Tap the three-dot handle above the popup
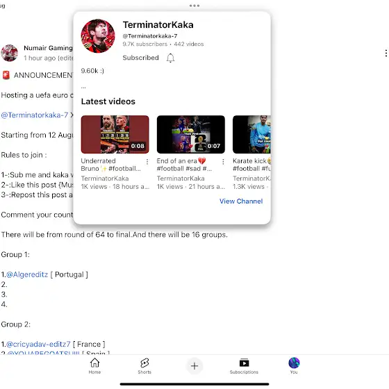Image resolution: width=389 pixels, height=389 pixels. point(194,6)
